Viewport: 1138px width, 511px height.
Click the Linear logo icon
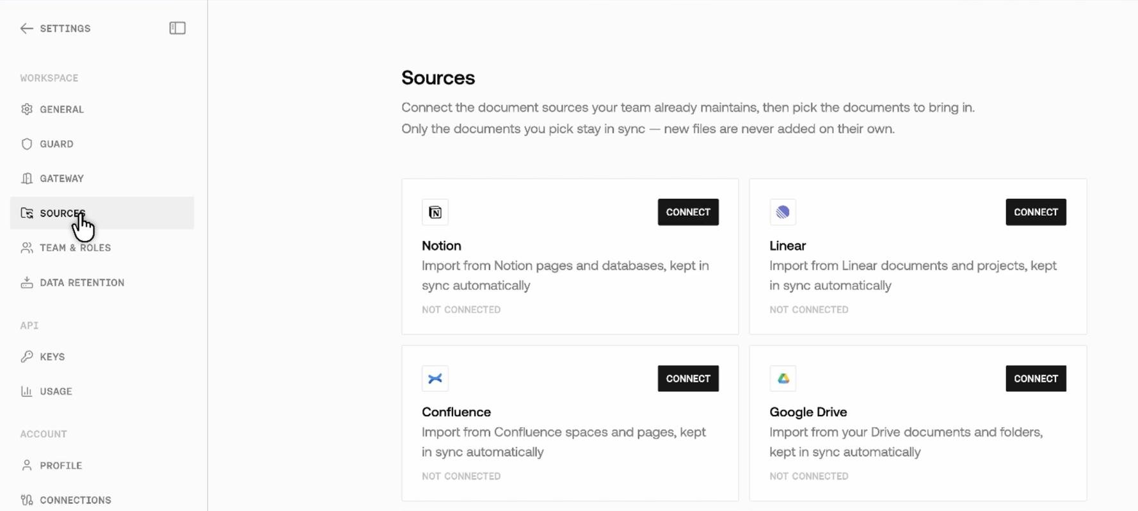pyautogui.click(x=783, y=212)
